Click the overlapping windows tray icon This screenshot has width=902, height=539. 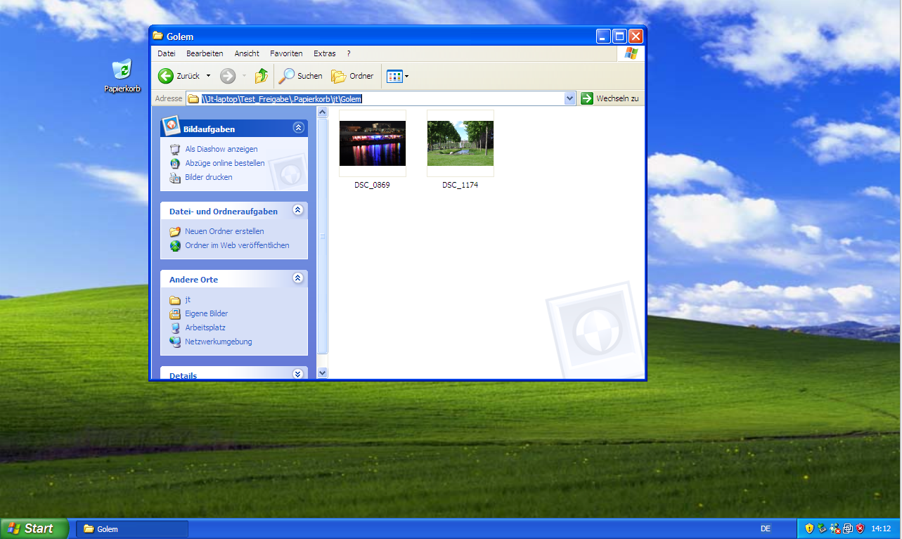point(847,528)
